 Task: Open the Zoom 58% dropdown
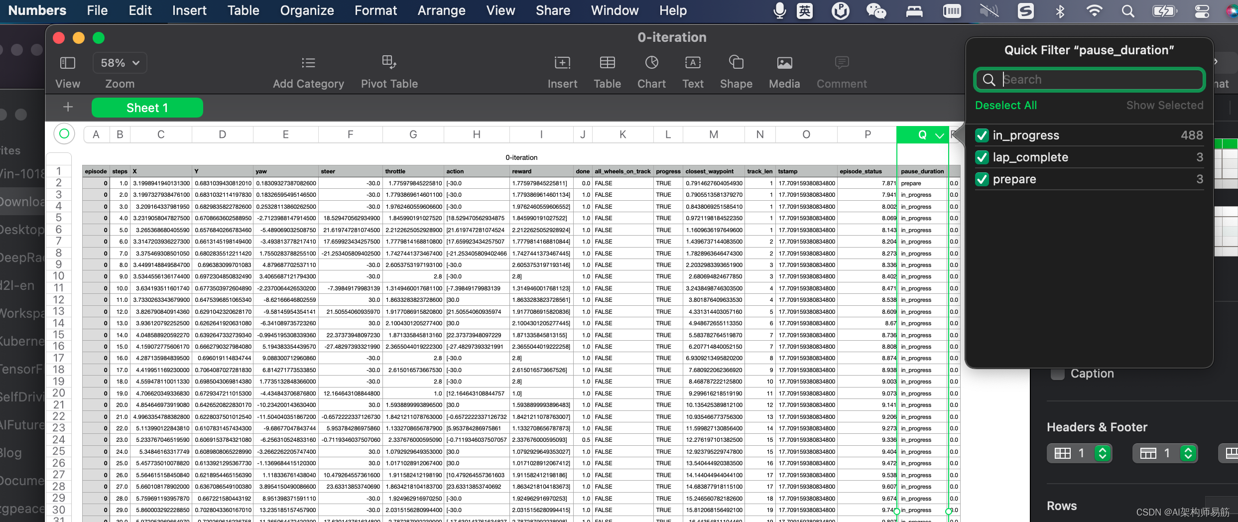click(x=120, y=63)
